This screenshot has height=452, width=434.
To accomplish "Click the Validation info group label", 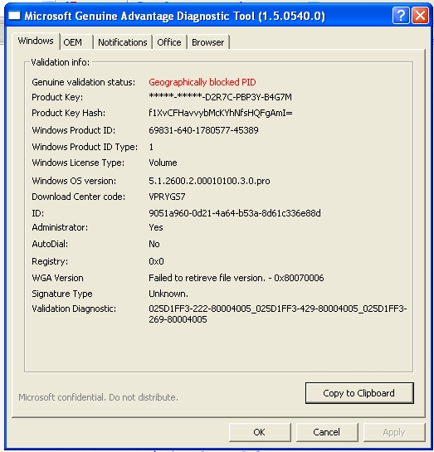I will (x=61, y=62).
